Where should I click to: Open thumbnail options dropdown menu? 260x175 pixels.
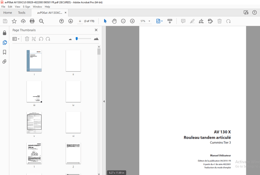click(x=16, y=39)
